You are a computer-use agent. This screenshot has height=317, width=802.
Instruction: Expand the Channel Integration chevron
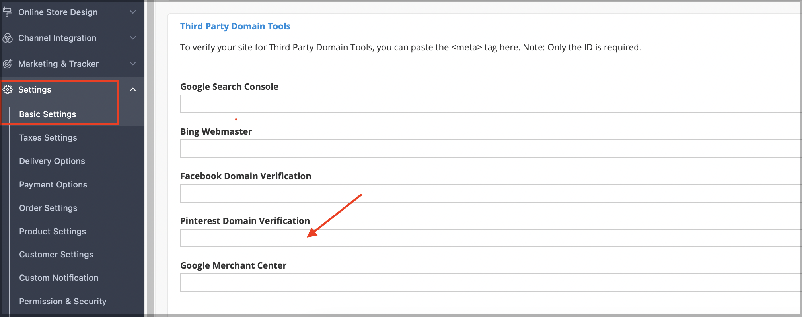pos(133,38)
